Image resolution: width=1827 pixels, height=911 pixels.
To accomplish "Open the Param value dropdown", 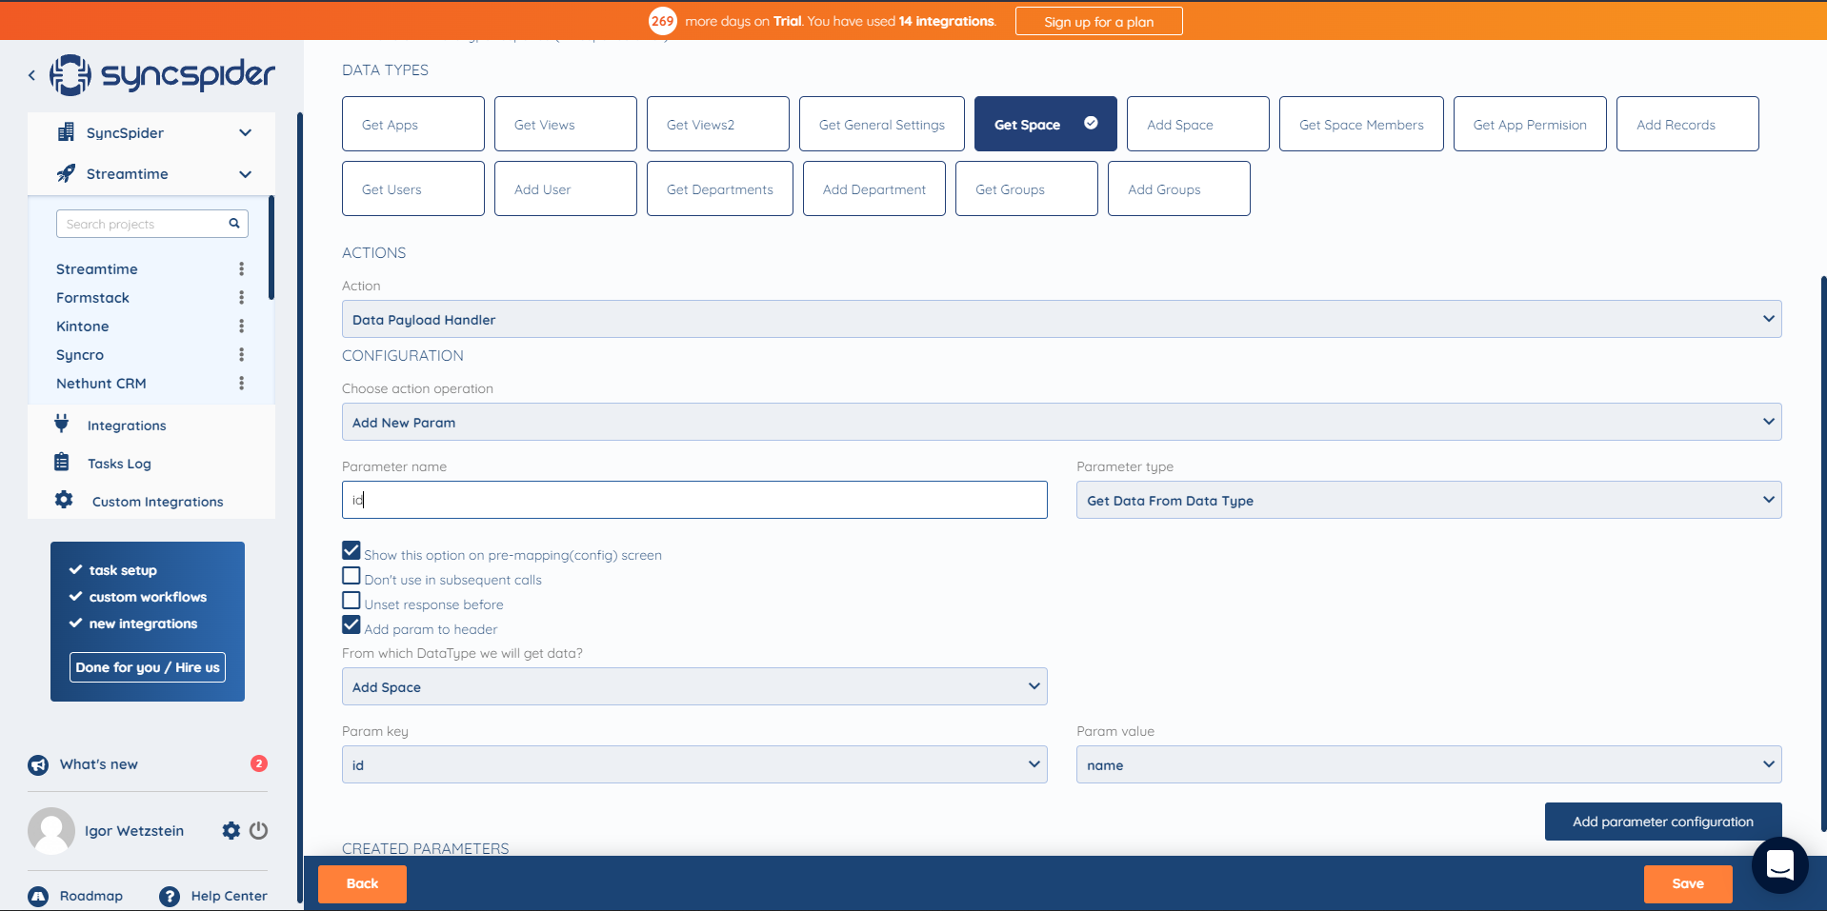I will click(x=1429, y=764).
